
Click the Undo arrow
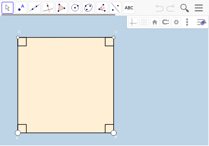click(x=160, y=8)
